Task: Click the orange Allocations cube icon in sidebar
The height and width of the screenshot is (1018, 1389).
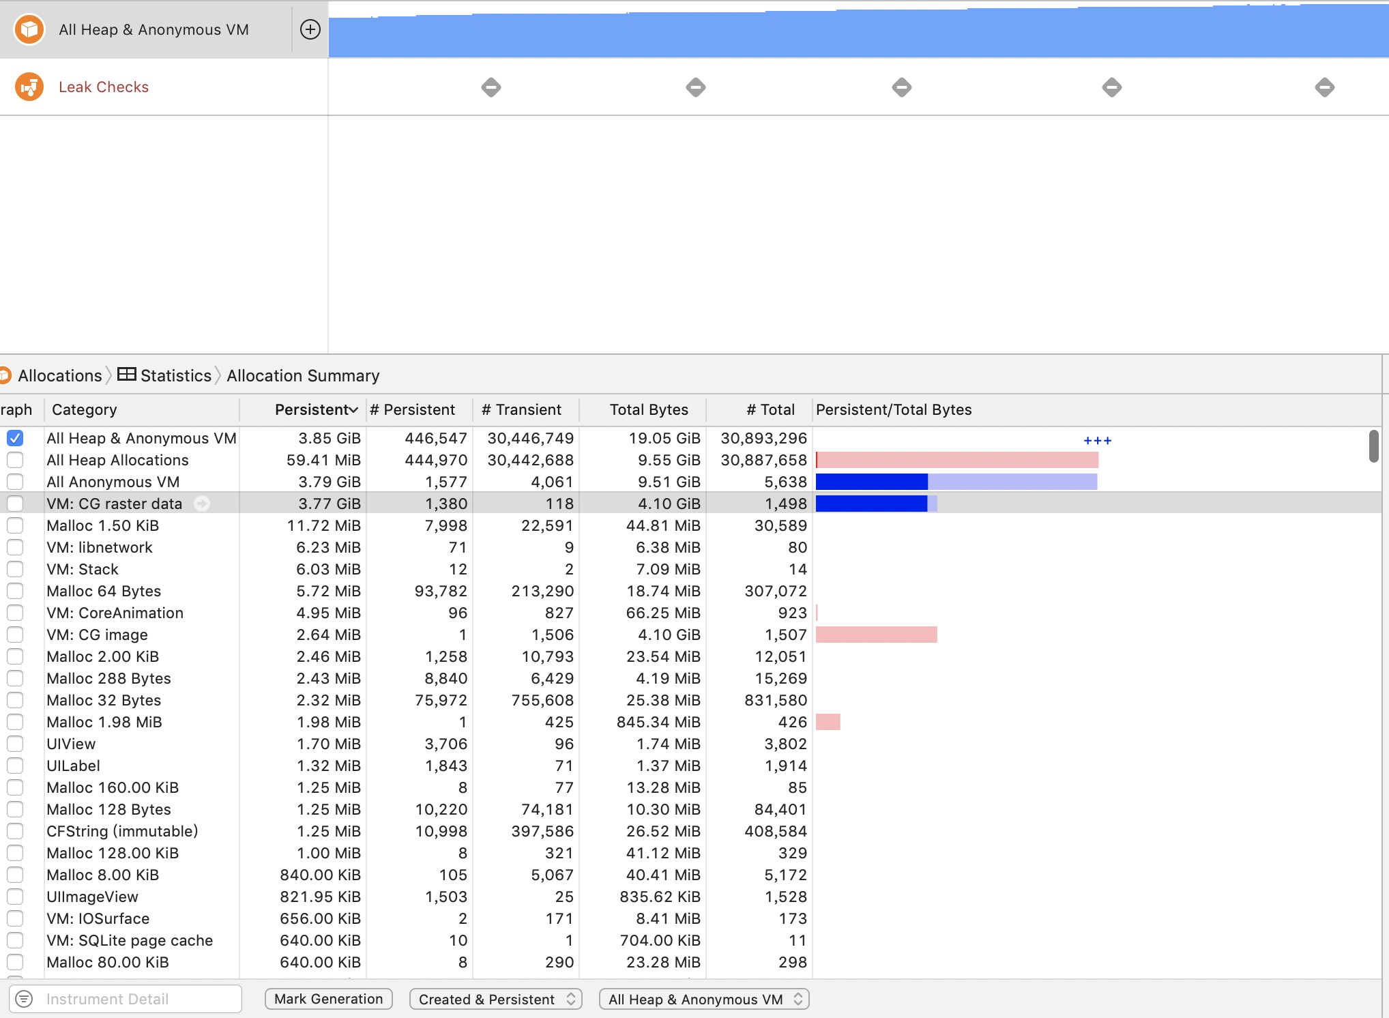Action: 30,29
